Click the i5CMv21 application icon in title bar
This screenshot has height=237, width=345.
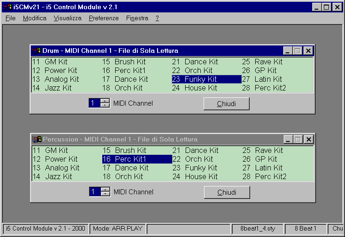[x=7, y=7]
